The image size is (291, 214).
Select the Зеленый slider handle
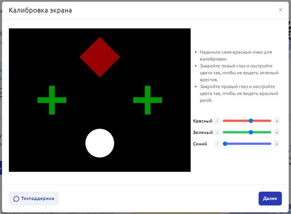[251, 132]
